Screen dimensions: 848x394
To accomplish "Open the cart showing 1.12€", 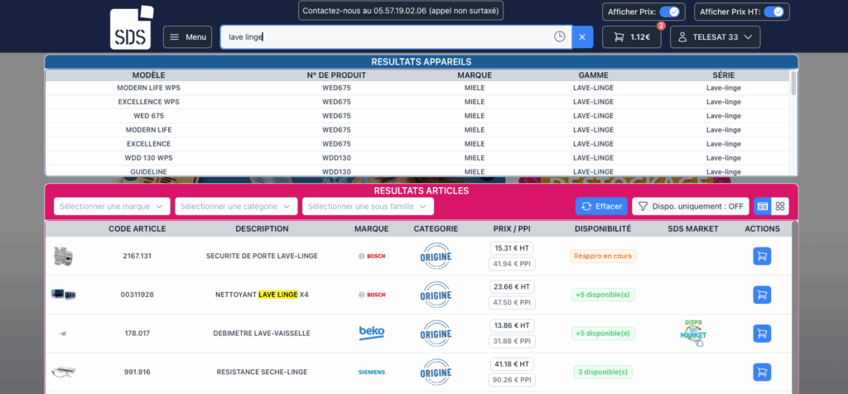I will pyautogui.click(x=632, y=37).
